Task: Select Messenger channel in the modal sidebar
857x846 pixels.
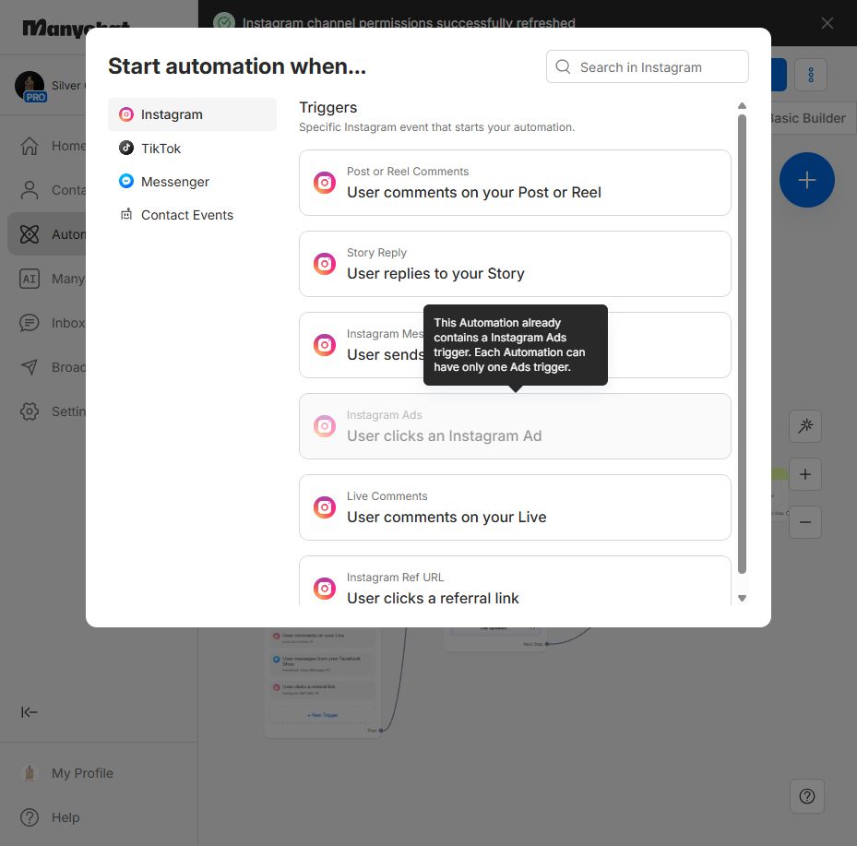Action: 192,182
